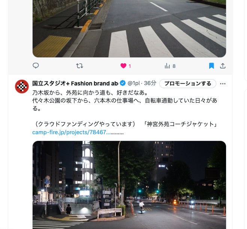Click the view count showing 8

(x=174, y=66)
